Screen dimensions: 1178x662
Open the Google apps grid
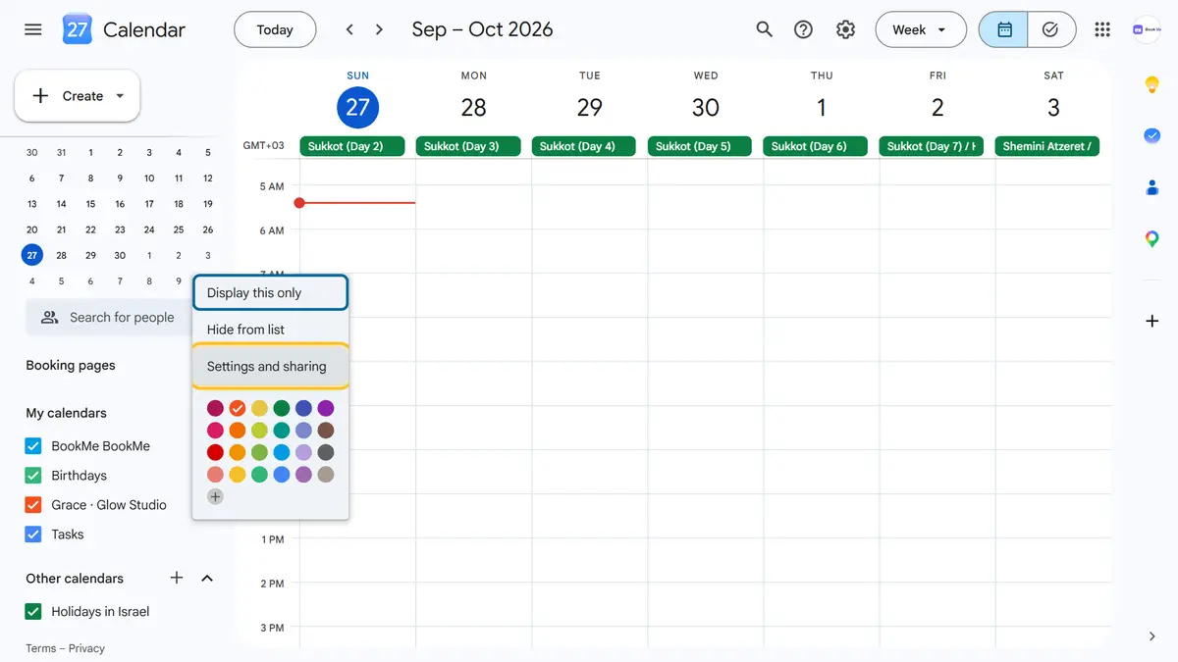[x=1102, y=29]
